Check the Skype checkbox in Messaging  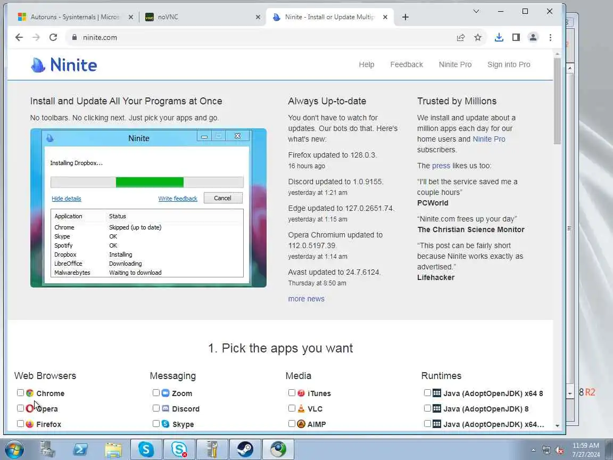(156, 423)
